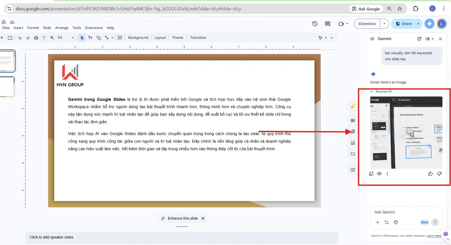
Task: Click the folder icon in side rail
Action: [x=353, y=154]
